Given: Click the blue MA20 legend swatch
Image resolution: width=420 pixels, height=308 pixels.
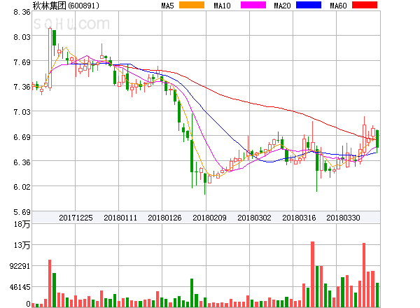Looking at the screenshot, I should (x=309, y=5).
